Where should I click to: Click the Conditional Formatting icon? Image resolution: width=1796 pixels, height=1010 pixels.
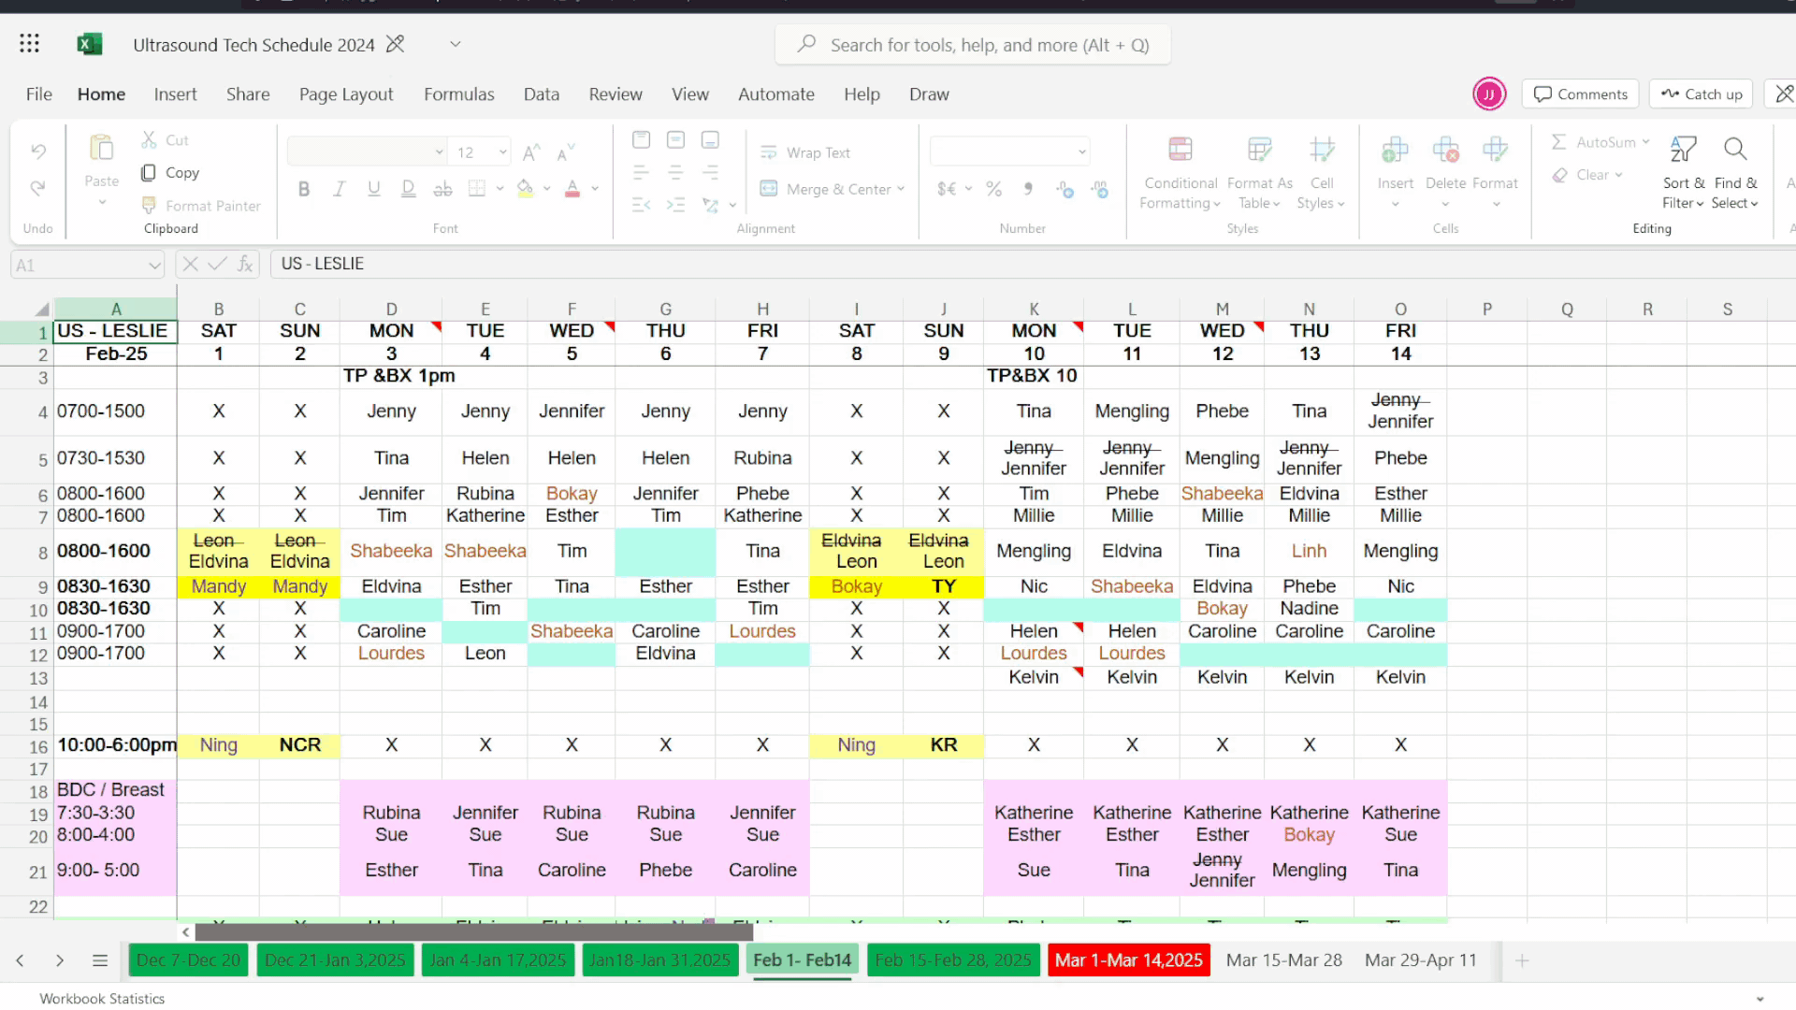click(x=1180, y=150)
